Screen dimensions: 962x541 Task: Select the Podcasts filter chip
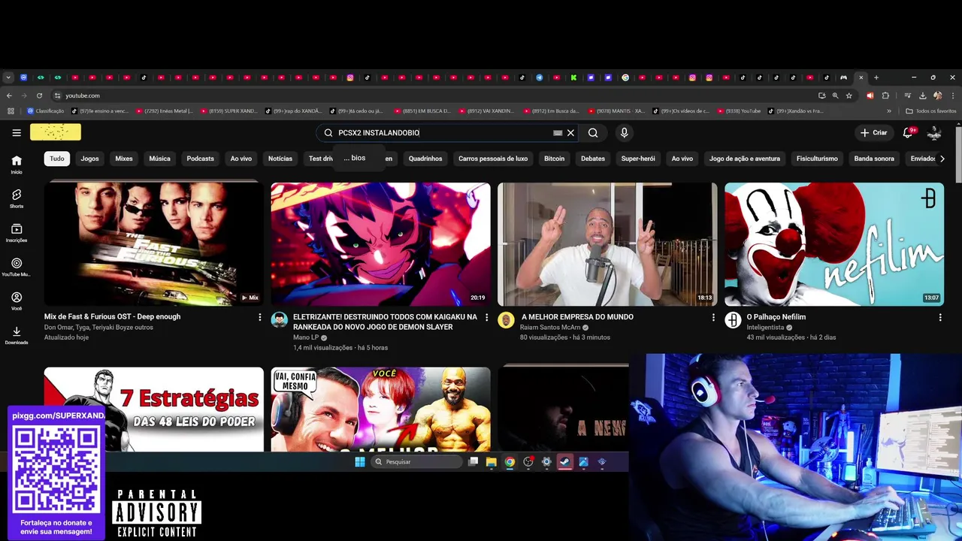coord(201,159)
